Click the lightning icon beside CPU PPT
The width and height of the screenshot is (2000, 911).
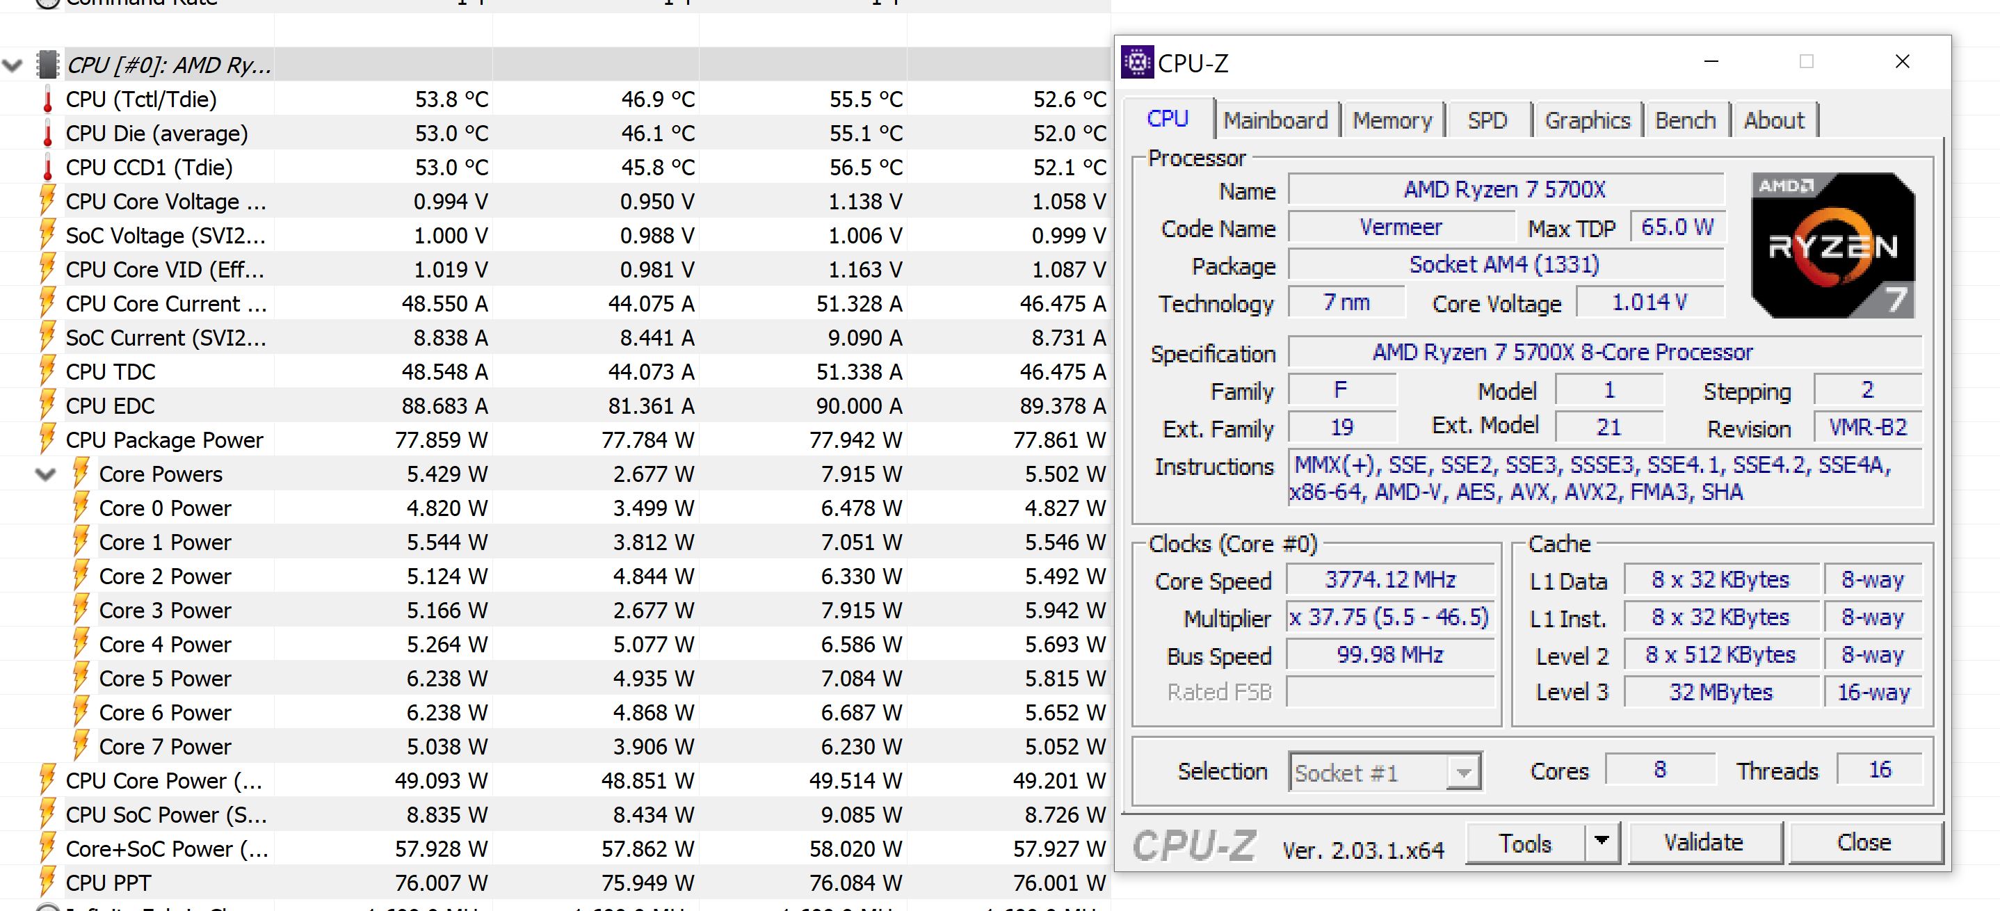pos(47,882)
